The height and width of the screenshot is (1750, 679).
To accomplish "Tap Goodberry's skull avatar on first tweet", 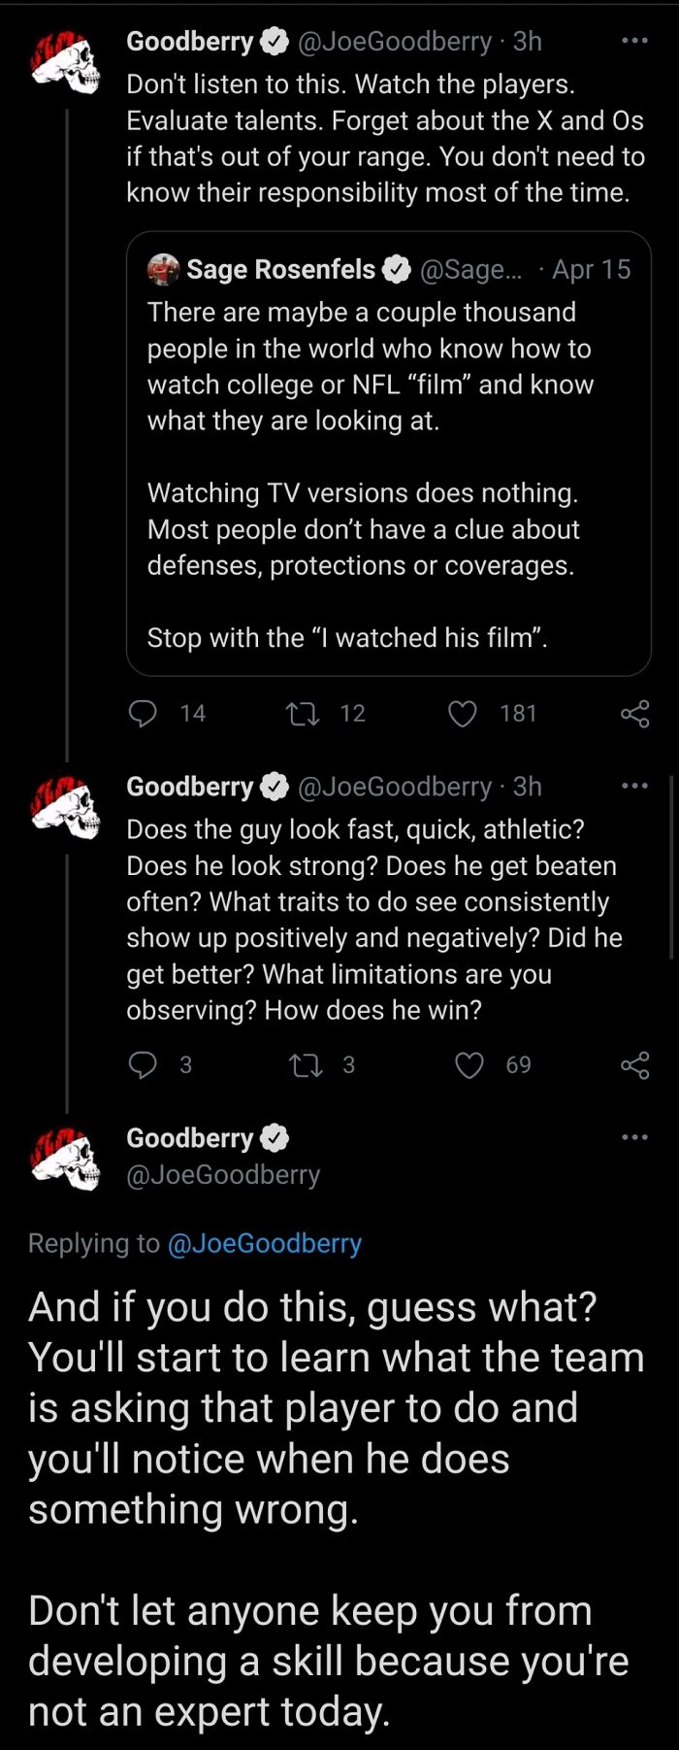I will [64, 61].
